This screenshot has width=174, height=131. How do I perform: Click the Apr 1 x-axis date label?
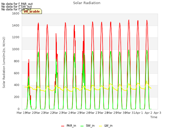[139, 113]
